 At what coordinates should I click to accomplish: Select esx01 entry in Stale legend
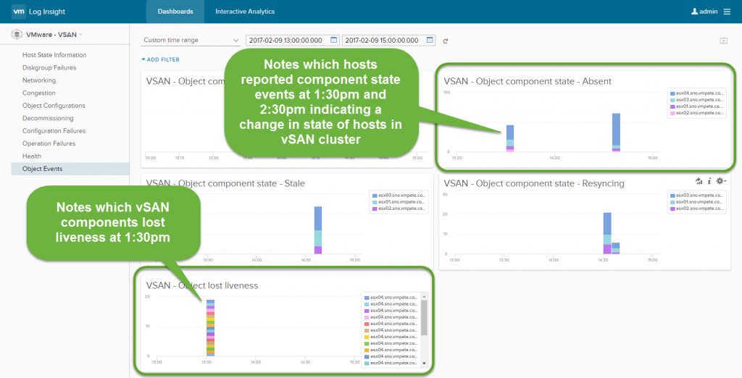399,201
